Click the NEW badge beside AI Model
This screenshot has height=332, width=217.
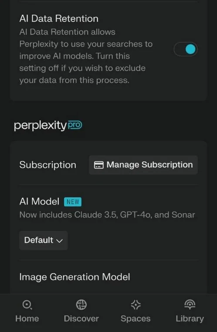pos(73,202)
